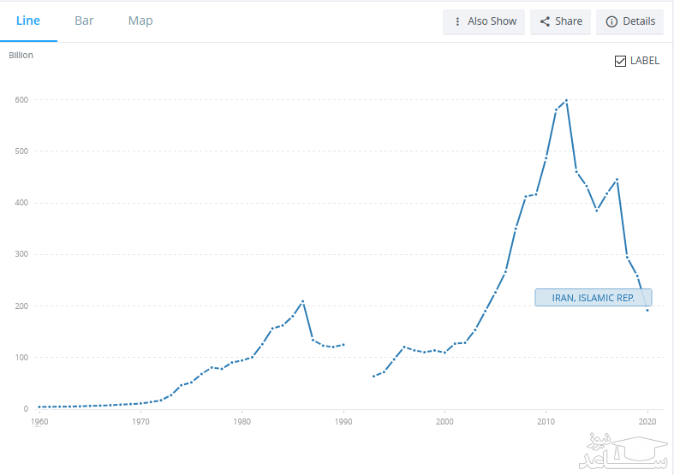Image resolution: width=674 pixels, height=475 pixels.
Task: Click the 1990 data point before the gap
Action: click(x=343, y=344)
